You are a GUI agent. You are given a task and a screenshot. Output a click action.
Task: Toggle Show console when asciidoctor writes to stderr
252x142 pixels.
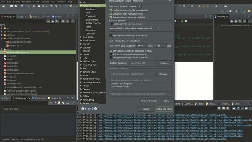pos(112,94)
